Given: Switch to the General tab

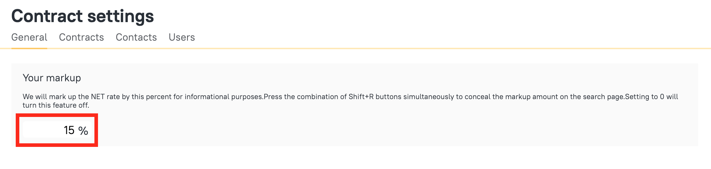Looking at the screenshot, I should [x=29, y=37].
